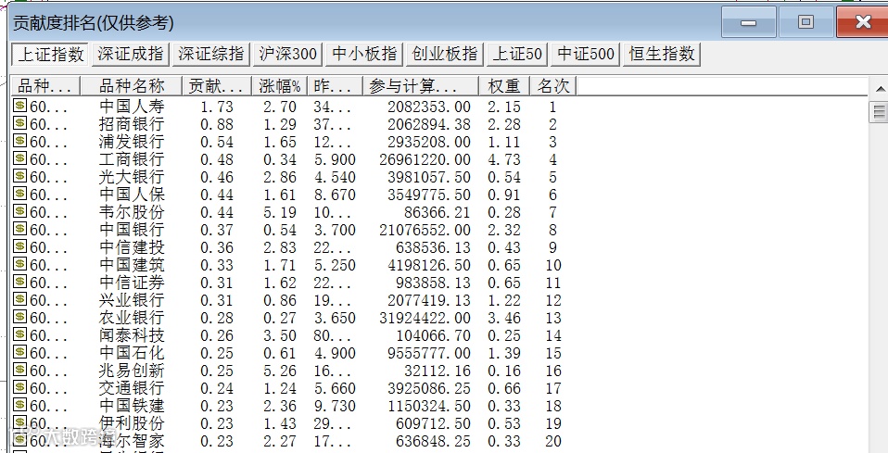Click the stock icon beside 中国人寿
888x453 pixels.
point(19,106)
